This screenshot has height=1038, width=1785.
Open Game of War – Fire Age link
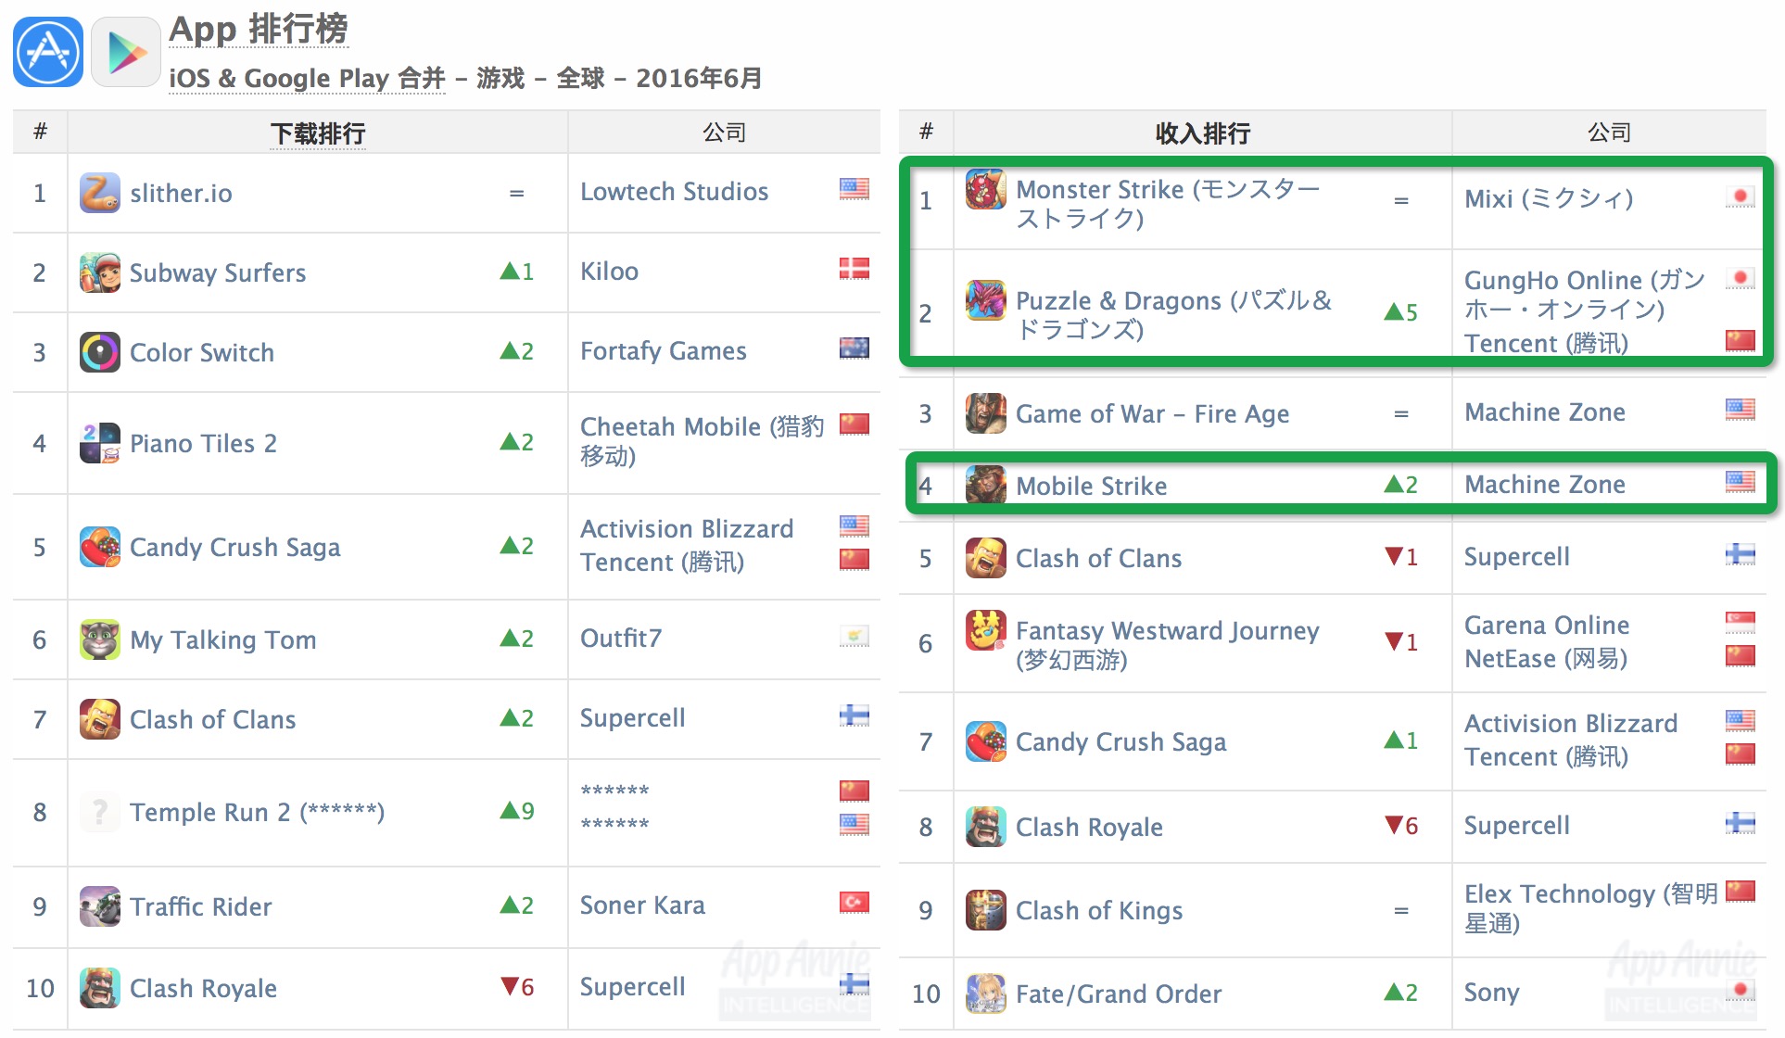click(x=1153, y=413)
